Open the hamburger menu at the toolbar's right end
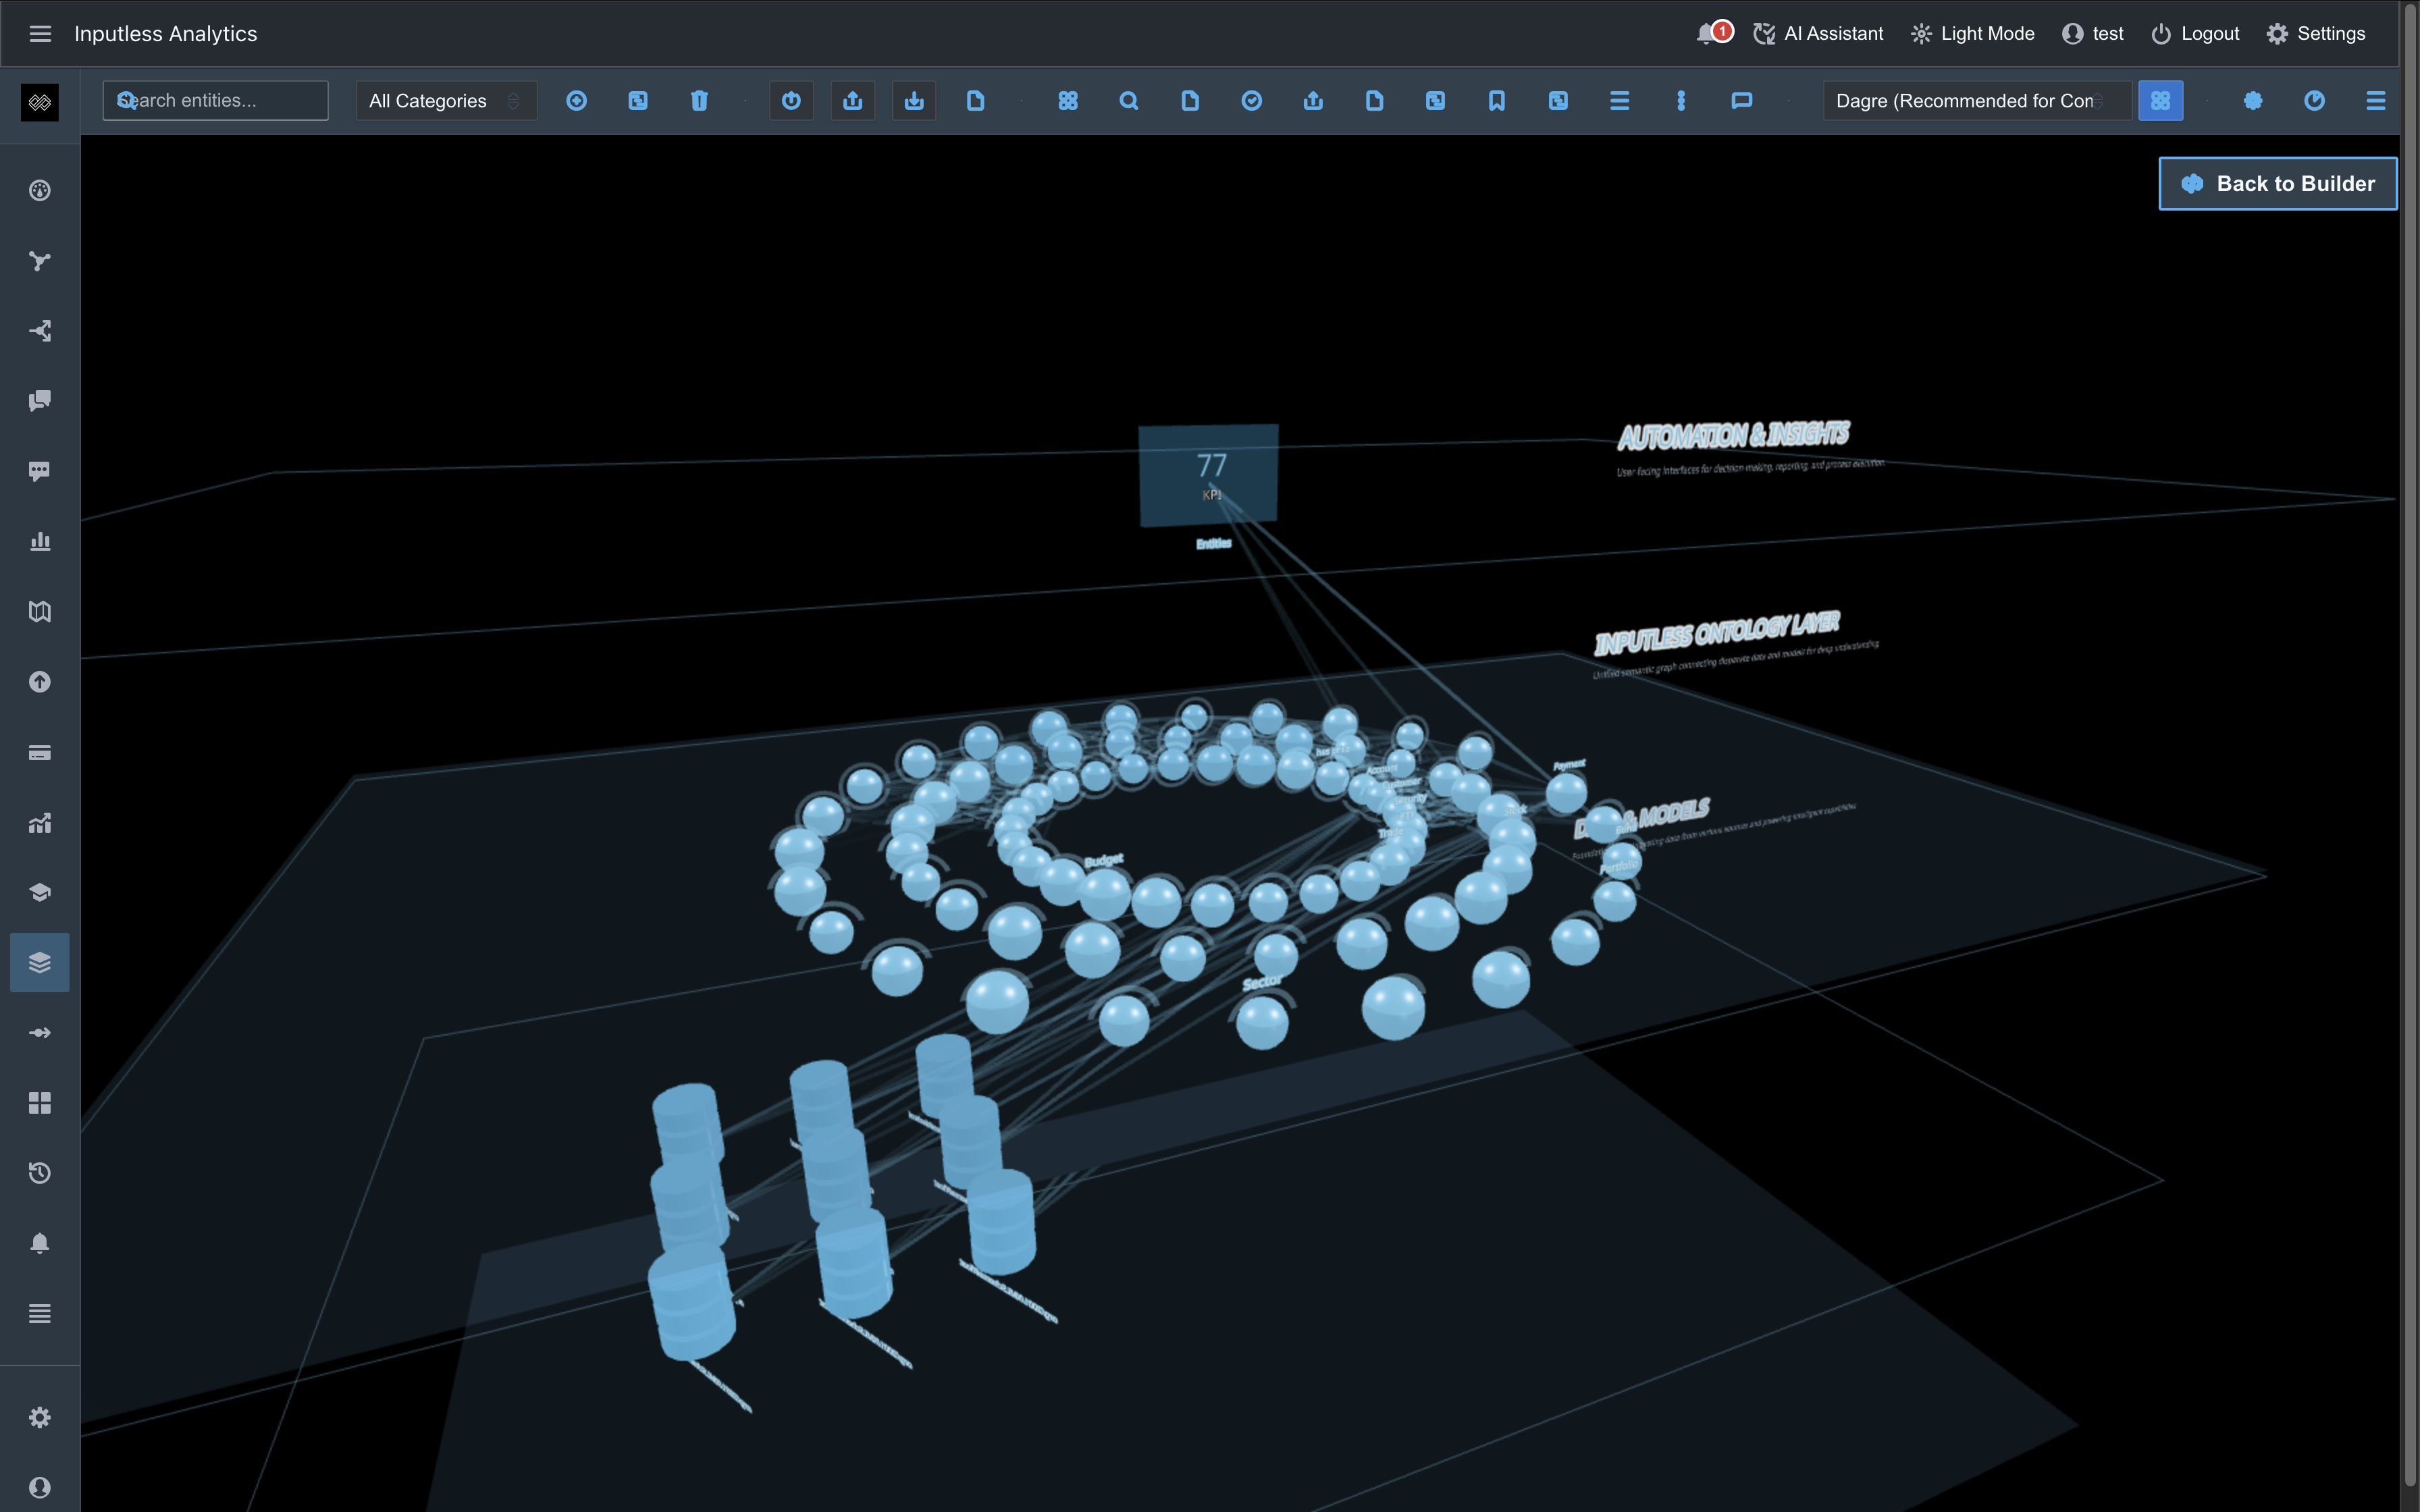The width and height of the screenshot is (2420, 1512). tap(2377, 100)
